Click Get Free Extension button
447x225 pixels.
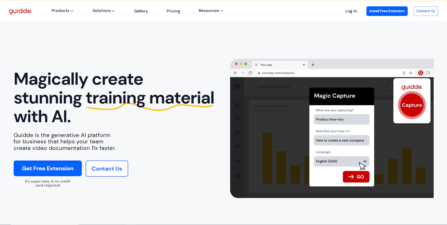48,168
